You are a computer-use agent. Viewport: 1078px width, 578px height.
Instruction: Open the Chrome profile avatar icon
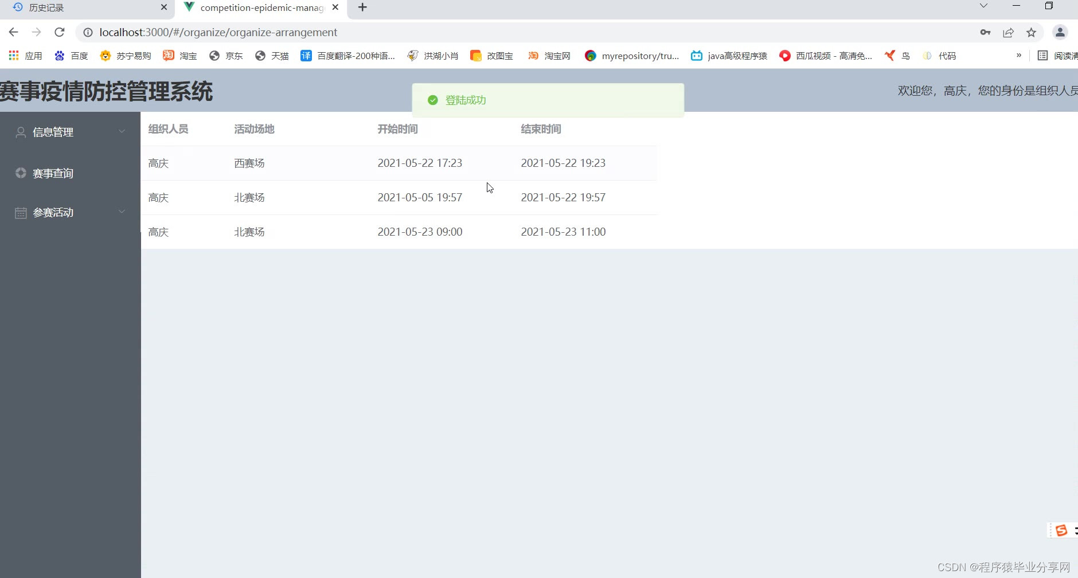(x=1060, y=32)
